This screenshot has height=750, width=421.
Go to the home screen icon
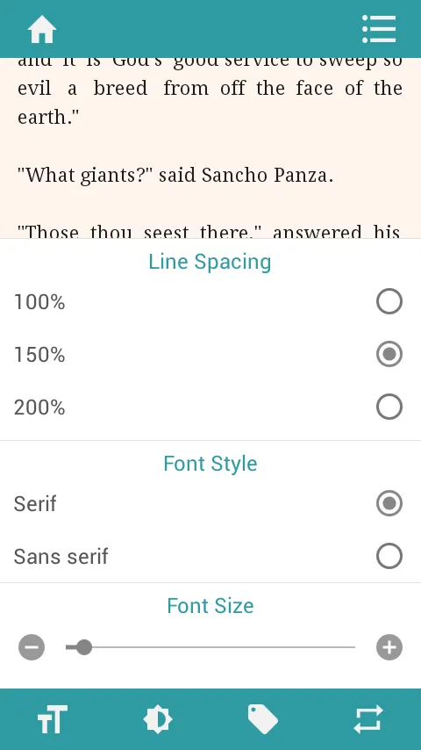click(42, 29)
